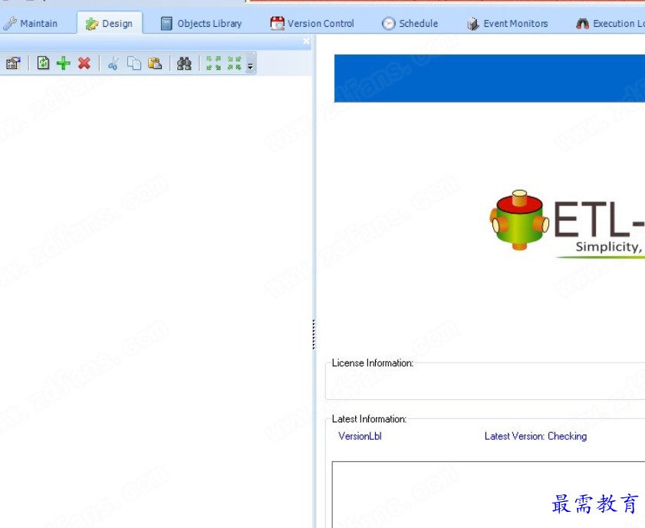The height and width of the screenshot is (528, 645).
Task: Click the green refresh document icon
Action: click(x=43, y=64)
